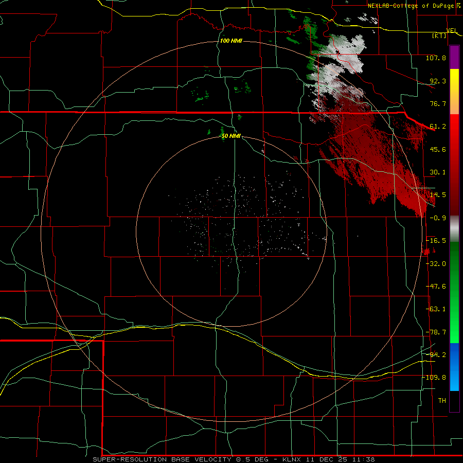
Task: Select the 107.8 scale value
Action: click(436, 58)
